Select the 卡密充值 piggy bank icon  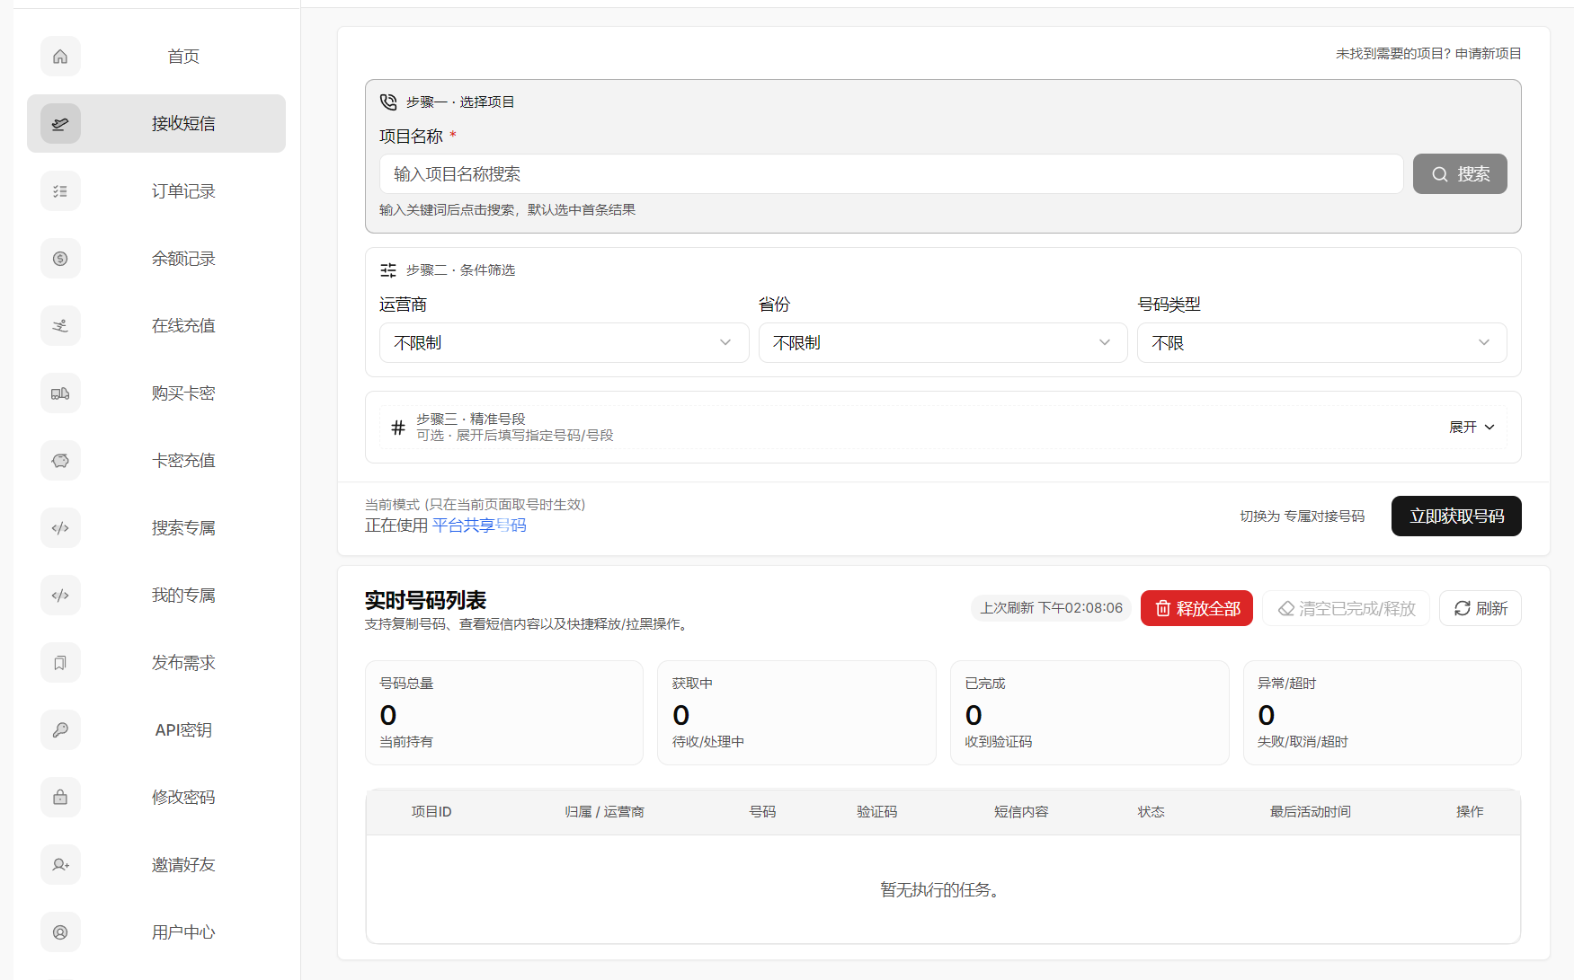tap(60, 460)
